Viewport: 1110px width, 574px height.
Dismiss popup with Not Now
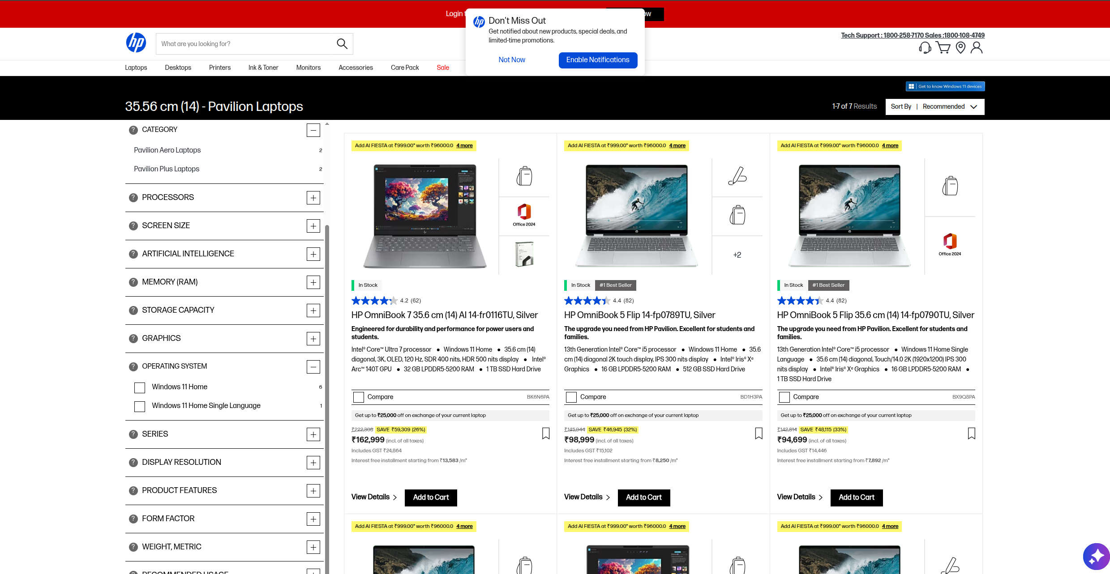(x=512, y=60)
